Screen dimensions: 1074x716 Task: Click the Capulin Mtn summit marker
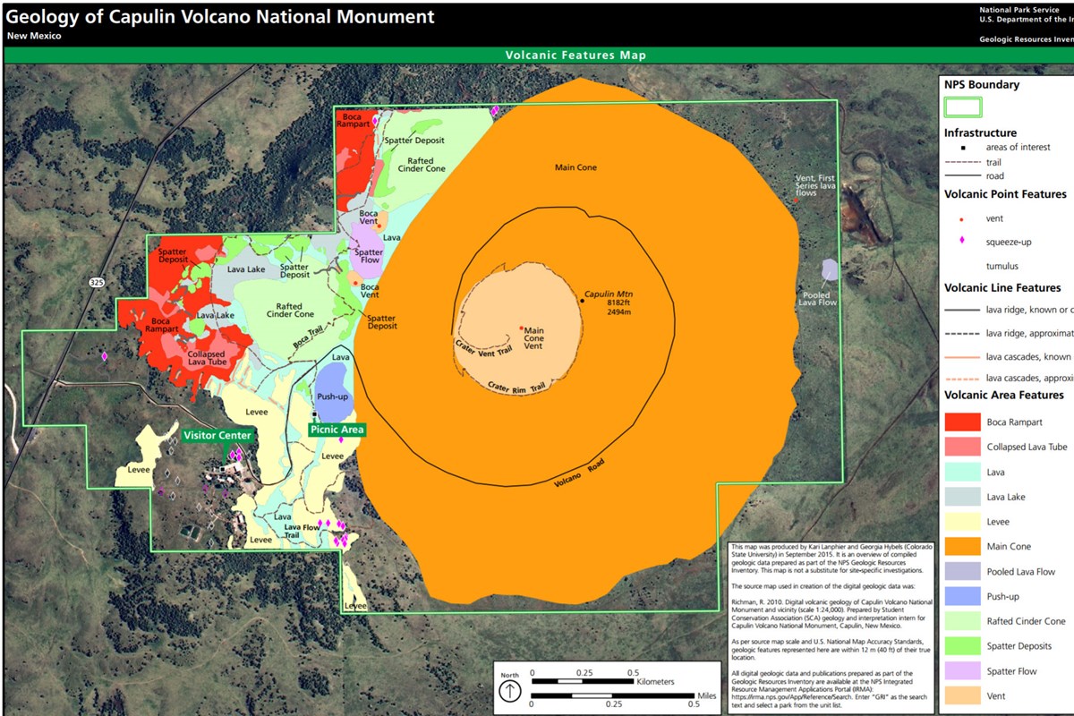point(582,301)
